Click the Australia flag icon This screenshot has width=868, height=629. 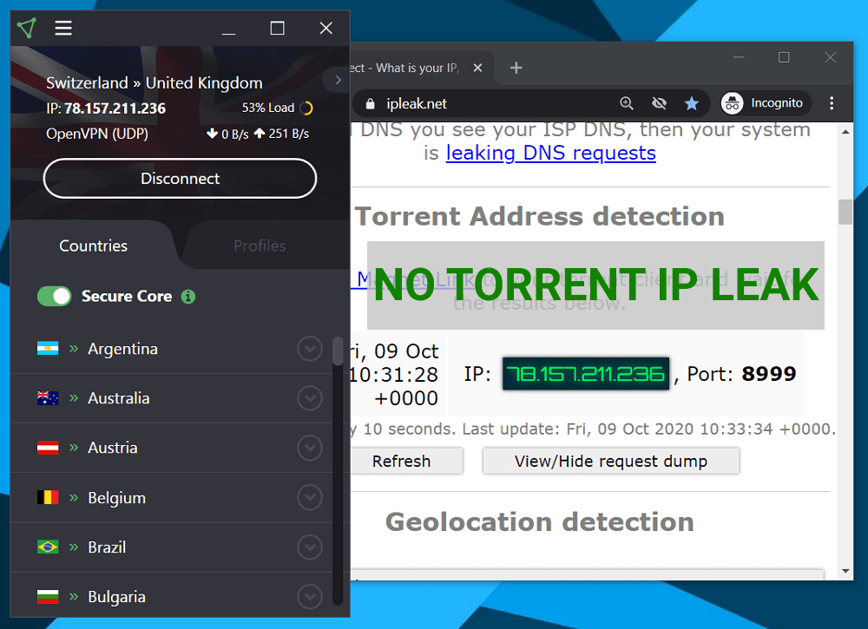pos(48,398)
